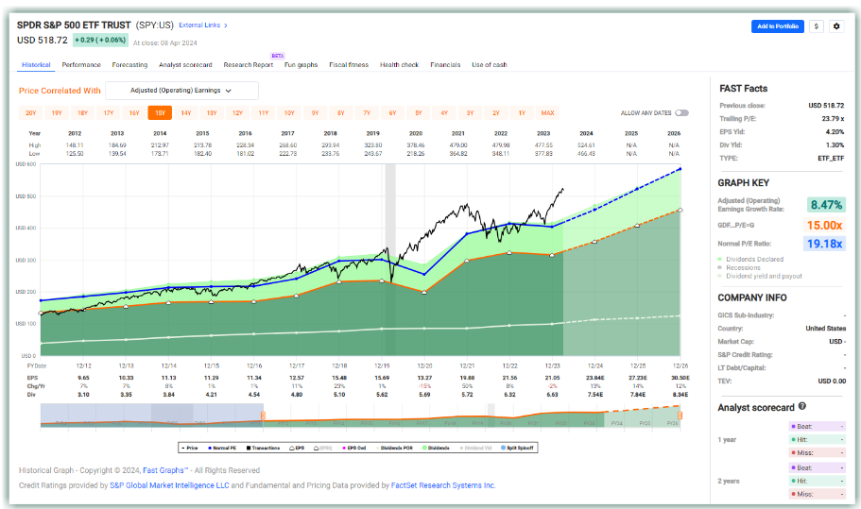
Task: Go to the Analyst scorecard tab
Action: (185, 65)
